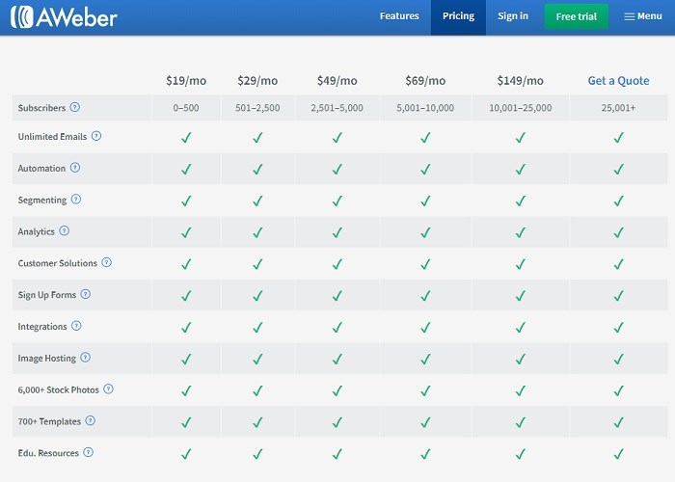Select the Pricing tab
Viewport: 675px width, 482px height.
(x=458, y=17)
